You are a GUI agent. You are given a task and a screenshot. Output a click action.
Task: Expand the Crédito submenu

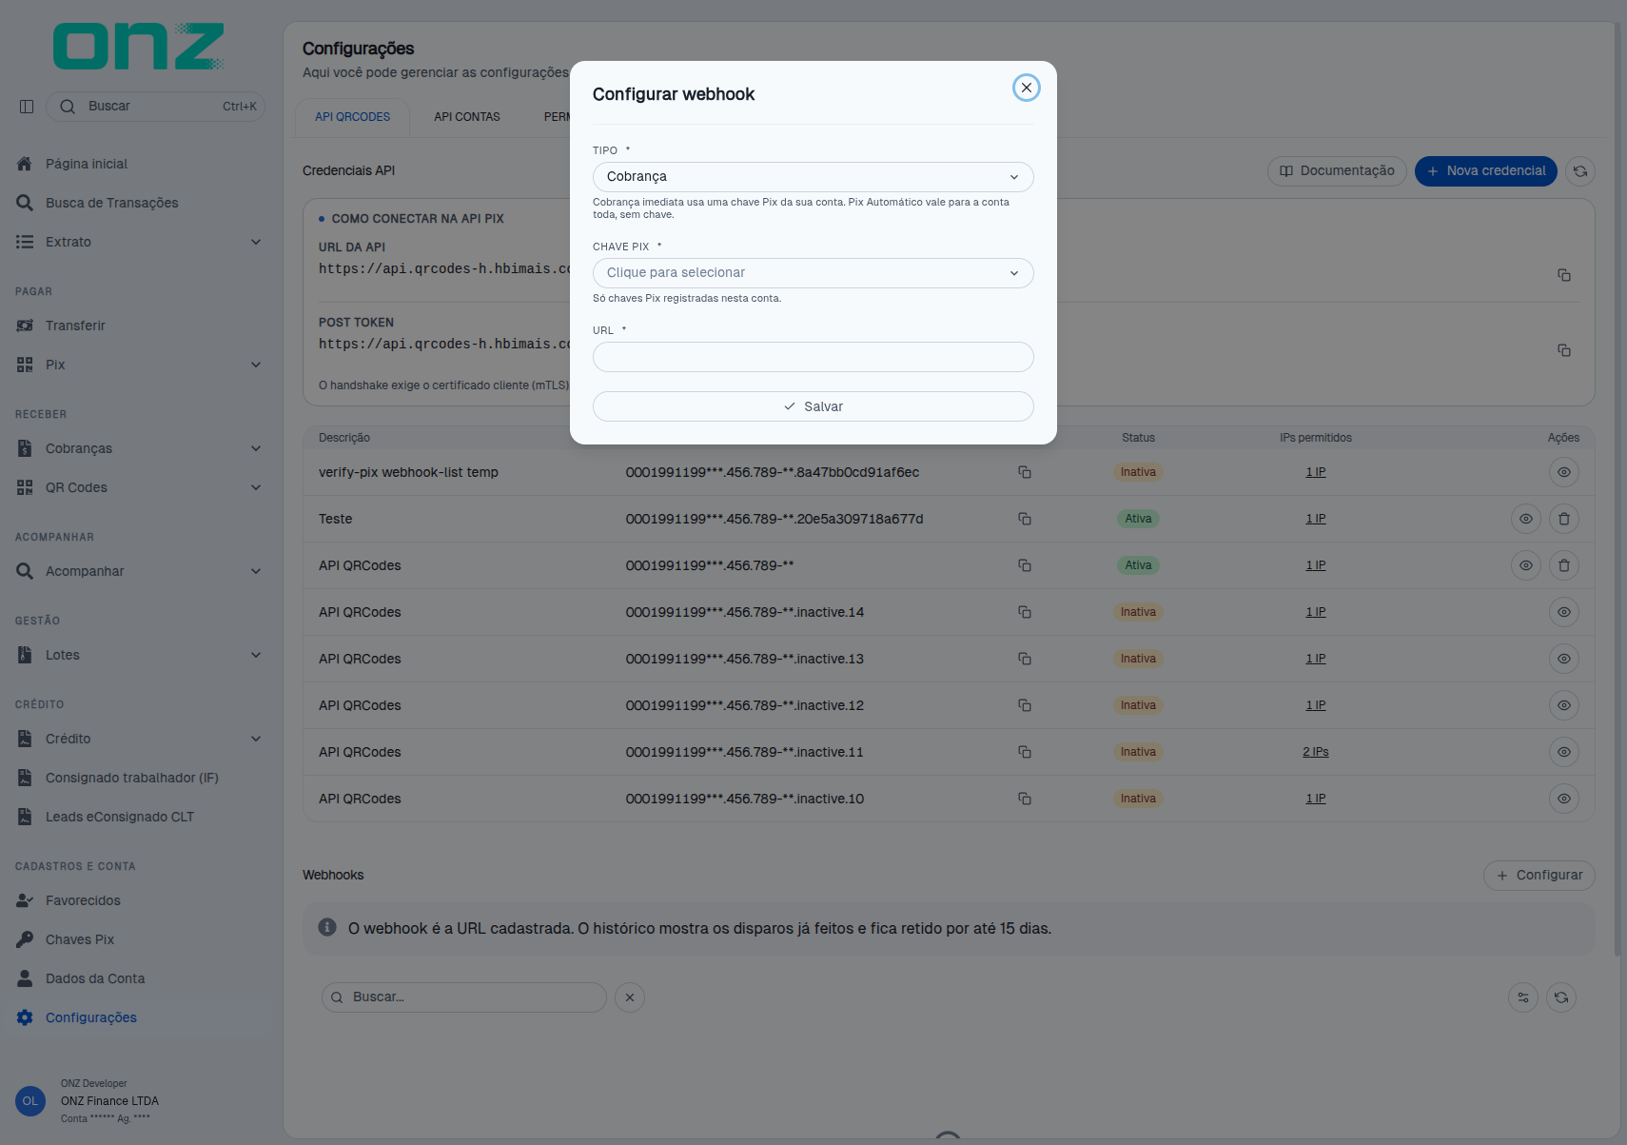[x=140, y=739]
